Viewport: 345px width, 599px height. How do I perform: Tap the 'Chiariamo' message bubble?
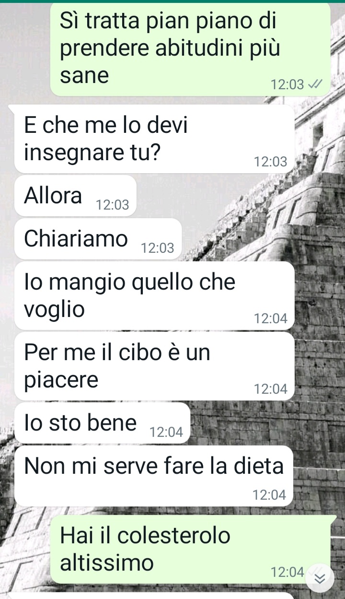98,239
